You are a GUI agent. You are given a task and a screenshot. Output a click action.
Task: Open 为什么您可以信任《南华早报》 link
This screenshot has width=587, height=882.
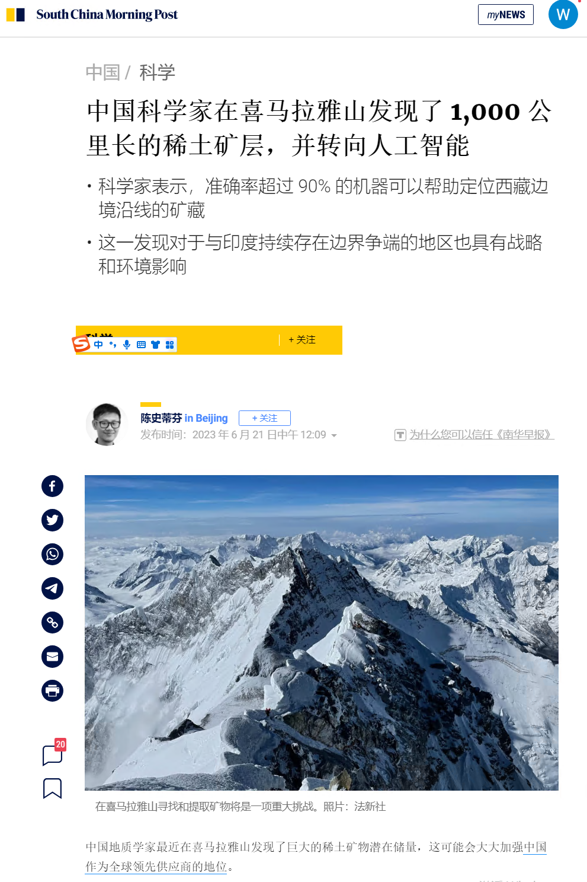tap(482, 435)
